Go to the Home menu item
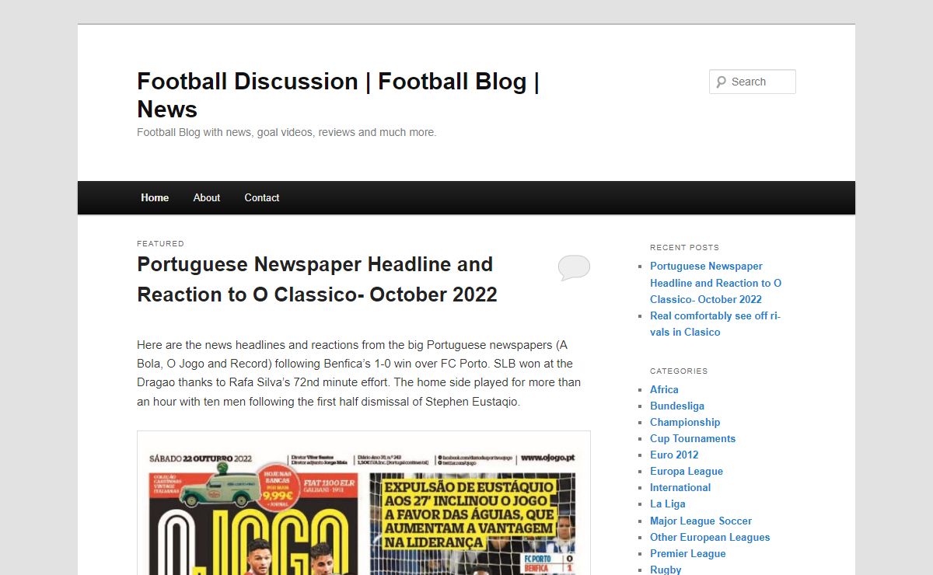 tap(155, 197)
